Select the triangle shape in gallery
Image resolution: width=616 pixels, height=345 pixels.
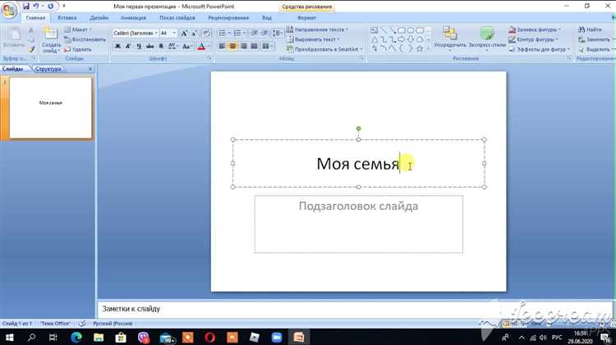(374, 39)
